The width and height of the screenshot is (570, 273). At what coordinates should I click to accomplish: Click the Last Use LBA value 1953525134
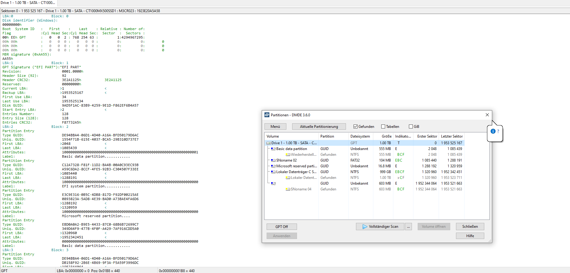[x=73, y=101]
